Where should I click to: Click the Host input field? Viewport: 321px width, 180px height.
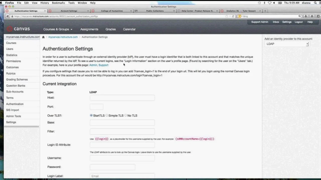coord(122,98)
